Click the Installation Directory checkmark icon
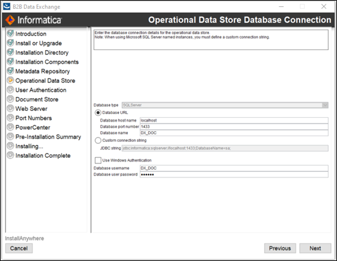The width and height of the screenshot is (337, 261). 10,52
